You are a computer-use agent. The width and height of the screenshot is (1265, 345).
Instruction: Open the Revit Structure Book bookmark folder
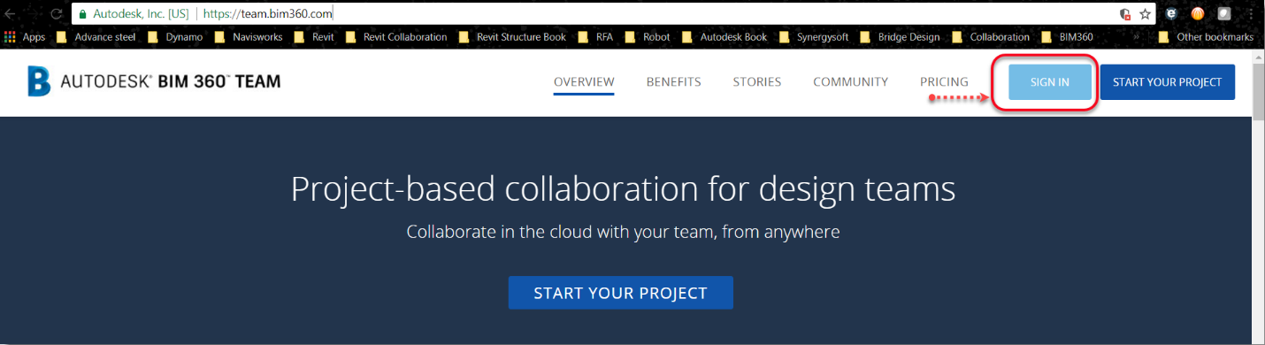512,37
